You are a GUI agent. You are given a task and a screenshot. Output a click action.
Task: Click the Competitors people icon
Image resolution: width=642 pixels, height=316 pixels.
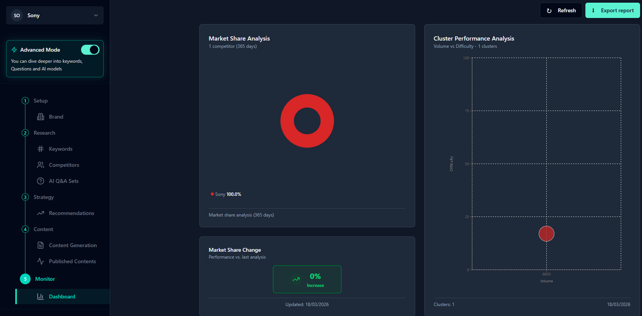(x=40, y=165)
